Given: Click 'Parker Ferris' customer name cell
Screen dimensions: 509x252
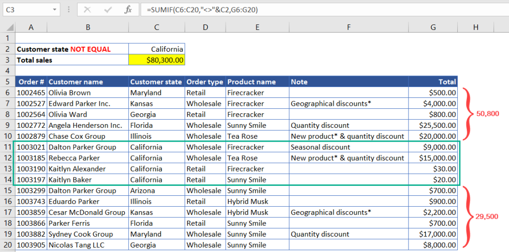Looking at the screenshot, I should click(87, 223).
